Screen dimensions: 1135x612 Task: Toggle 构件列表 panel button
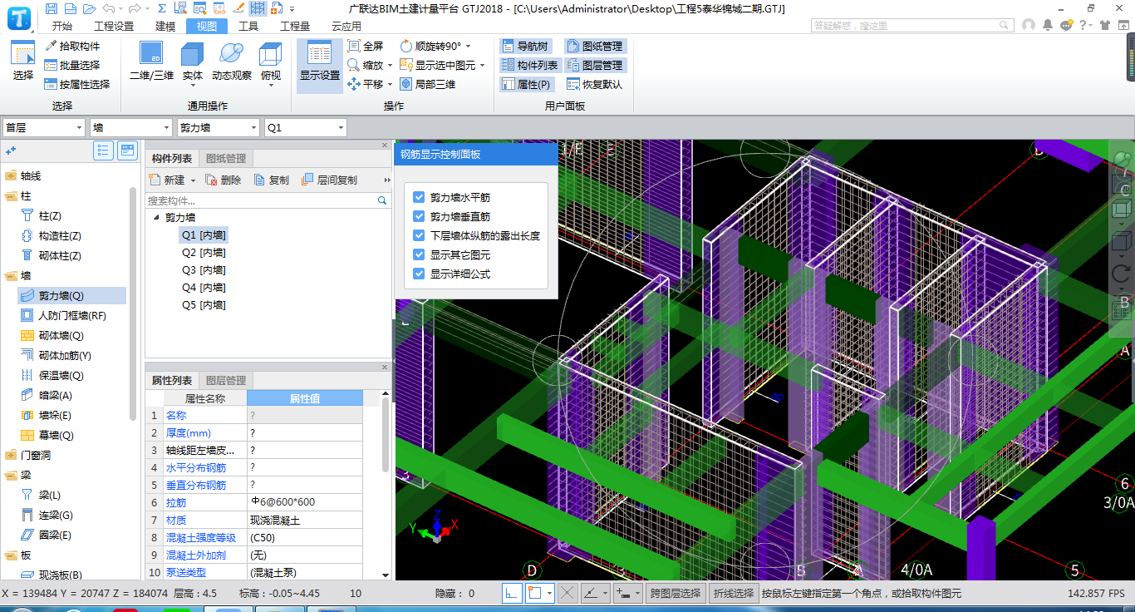tap(530, 65)
